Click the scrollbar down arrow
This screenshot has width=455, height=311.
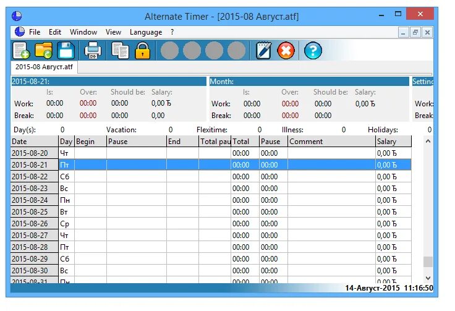point(428,278)
